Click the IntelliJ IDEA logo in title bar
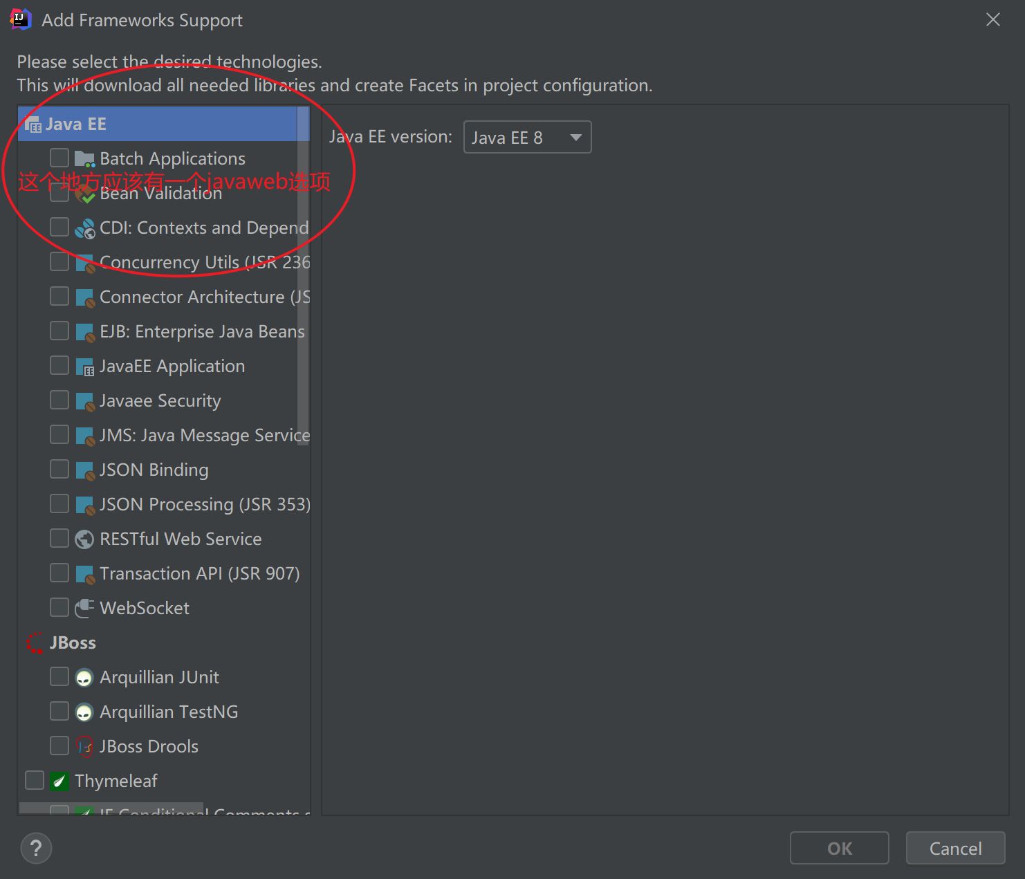 [21, 19]
